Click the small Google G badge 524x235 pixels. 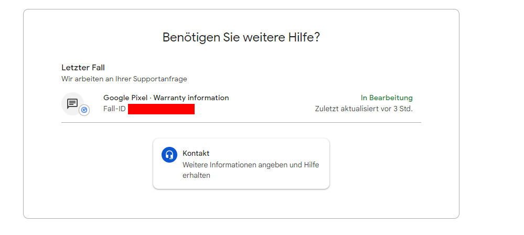coord(84,110)
